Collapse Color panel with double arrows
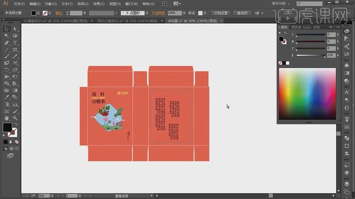The height and width of the screenshot is (199, 355). point(331,27)
